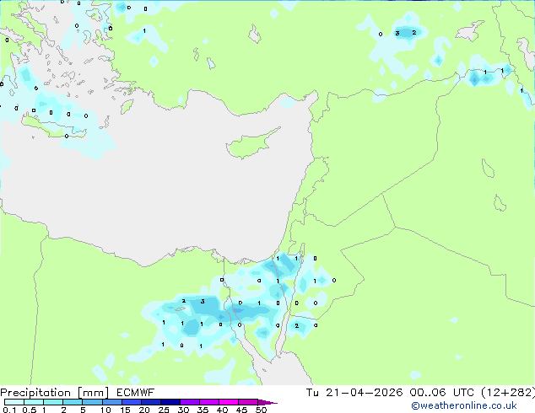Open the weatheronline.co.uk link

coord(463,405)
